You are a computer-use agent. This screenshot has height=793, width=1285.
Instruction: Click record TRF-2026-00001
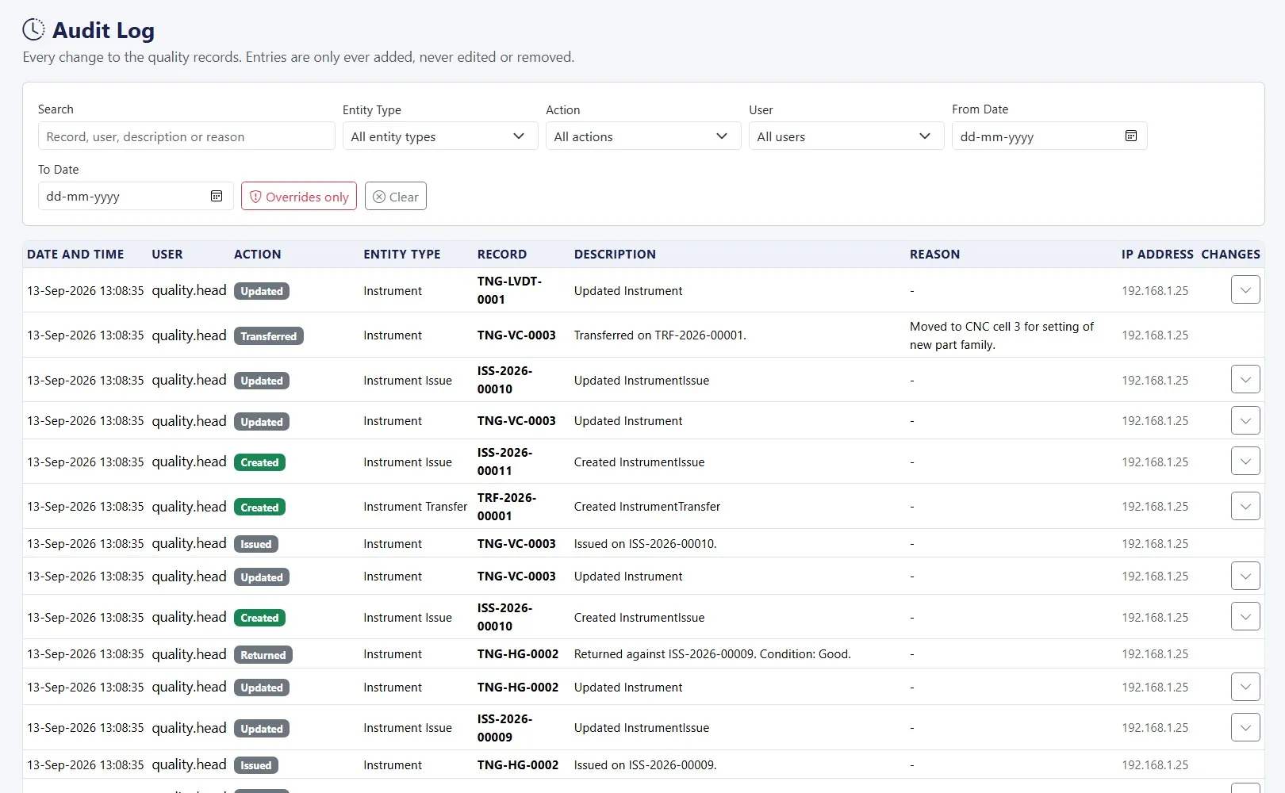pyautogui.click(x=507, y=507)
